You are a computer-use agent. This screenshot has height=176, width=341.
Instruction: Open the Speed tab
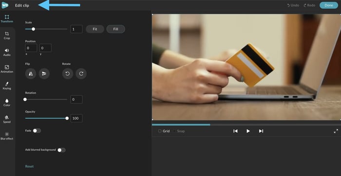pyautogui.click(x=7, y=119)
